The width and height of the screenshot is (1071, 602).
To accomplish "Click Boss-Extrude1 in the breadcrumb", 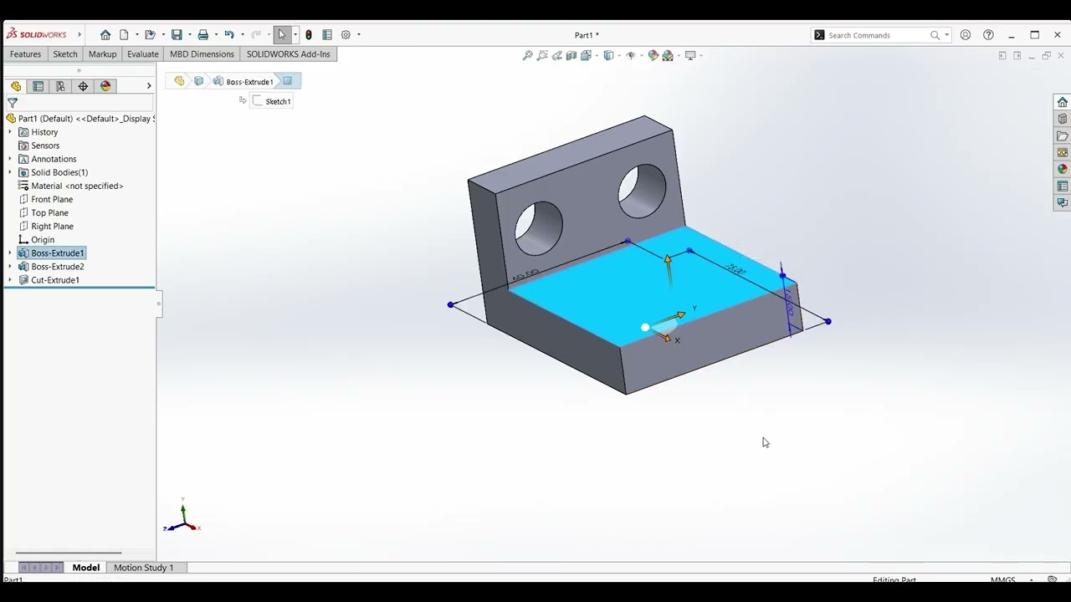I will [243, 82].
